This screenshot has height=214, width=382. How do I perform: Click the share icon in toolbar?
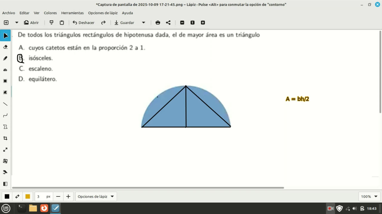point(168,23)
